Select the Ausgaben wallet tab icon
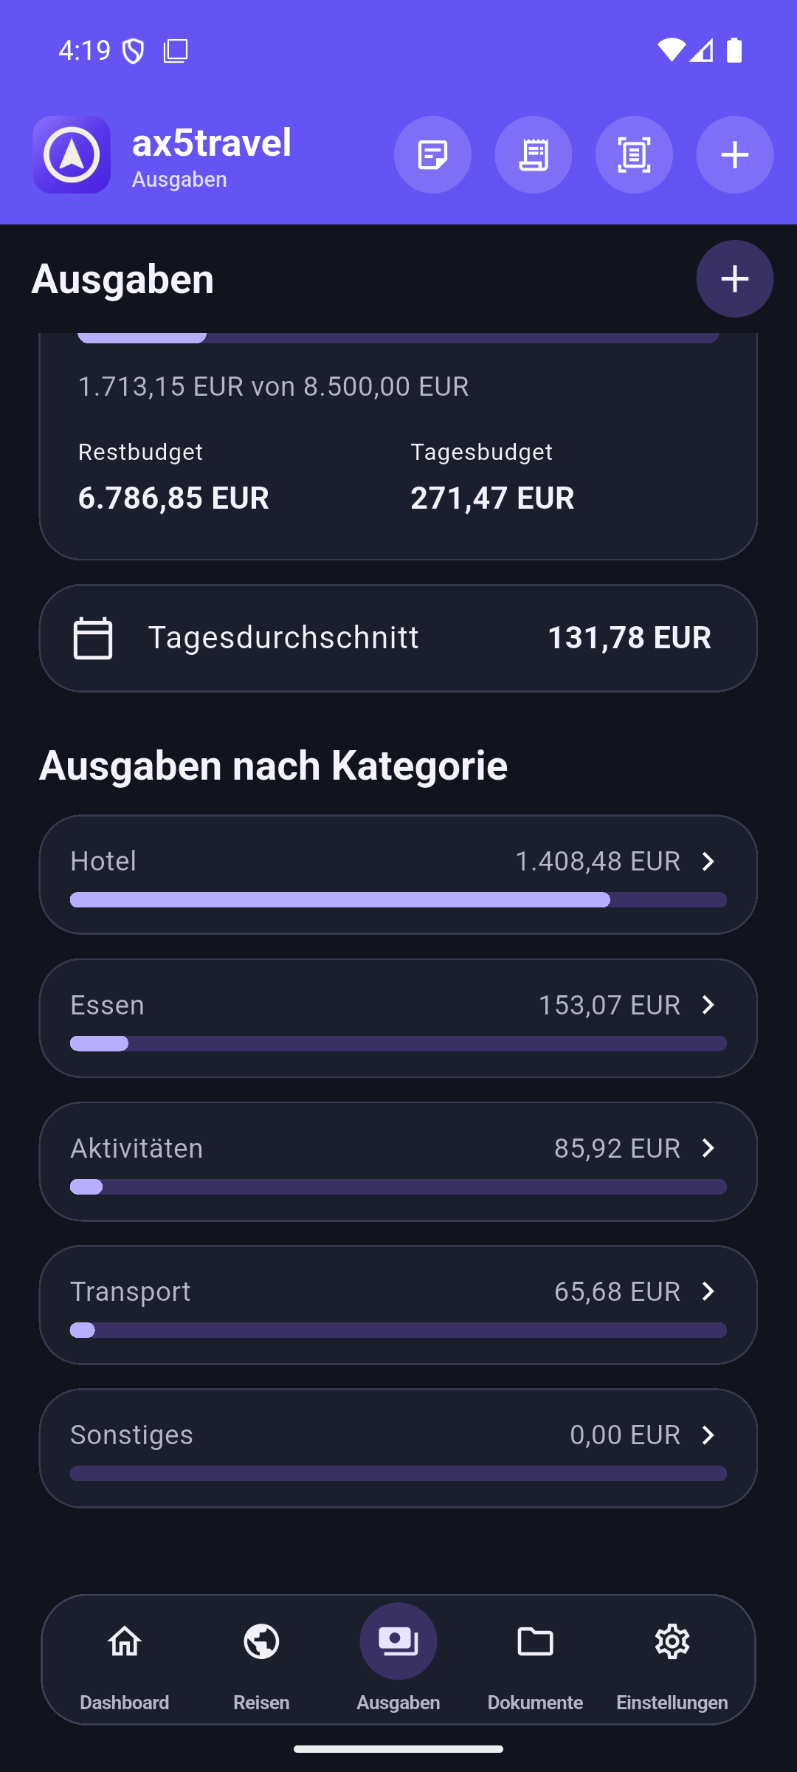 [398, 1641]
